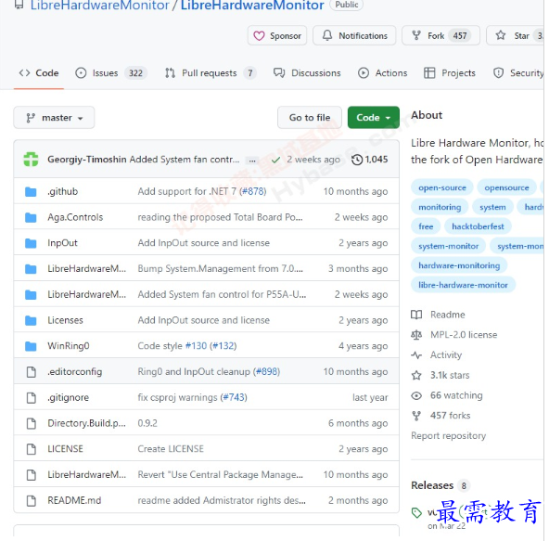The width and height of the screenshot is (549, 541).
Task: Open the Security tab
Action: click(x=518, y=73)
